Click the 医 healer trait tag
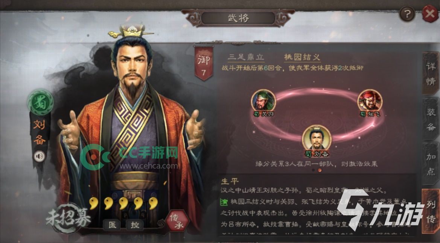This screenshot has width=440, height=243. 112,225
